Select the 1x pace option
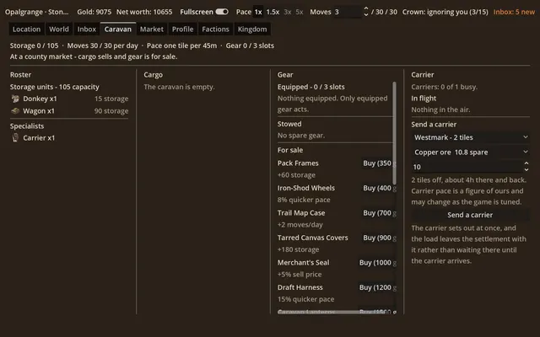The width and height of the screenshot is (540, 337). [258, 12]
